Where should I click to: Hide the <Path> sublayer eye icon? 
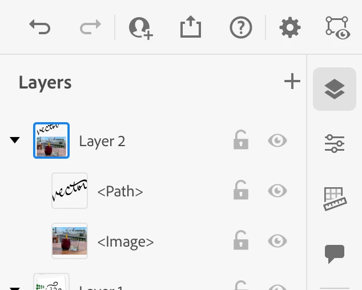277,191
